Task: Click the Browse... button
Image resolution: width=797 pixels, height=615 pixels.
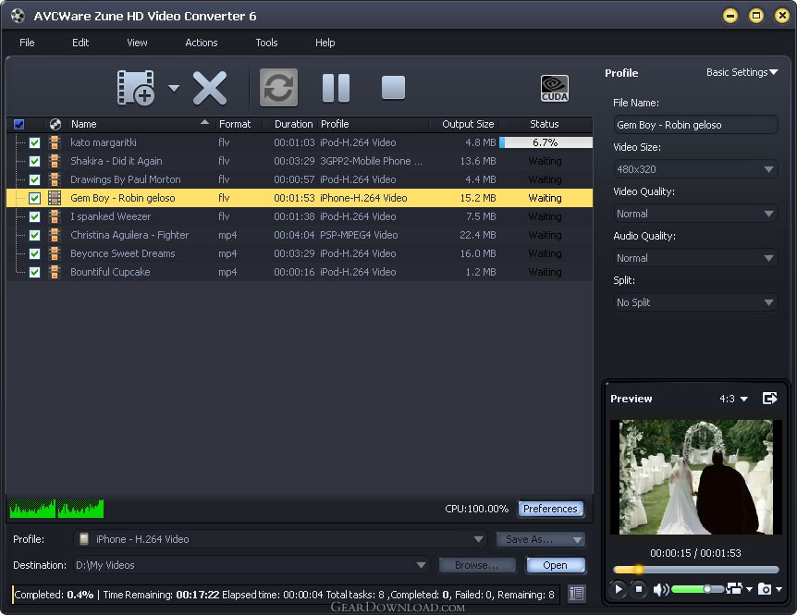Action: point(477,565)
